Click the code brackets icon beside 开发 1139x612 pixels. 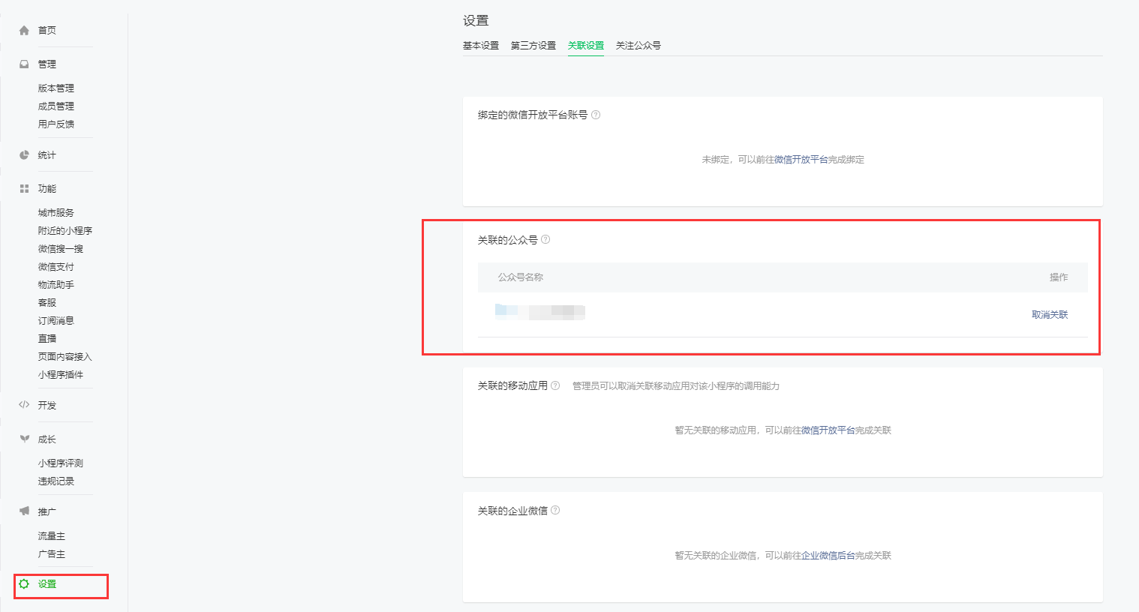coord(24,405)
